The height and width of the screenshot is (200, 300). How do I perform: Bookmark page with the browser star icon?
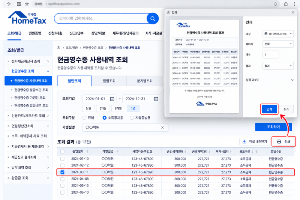(27, 4)
